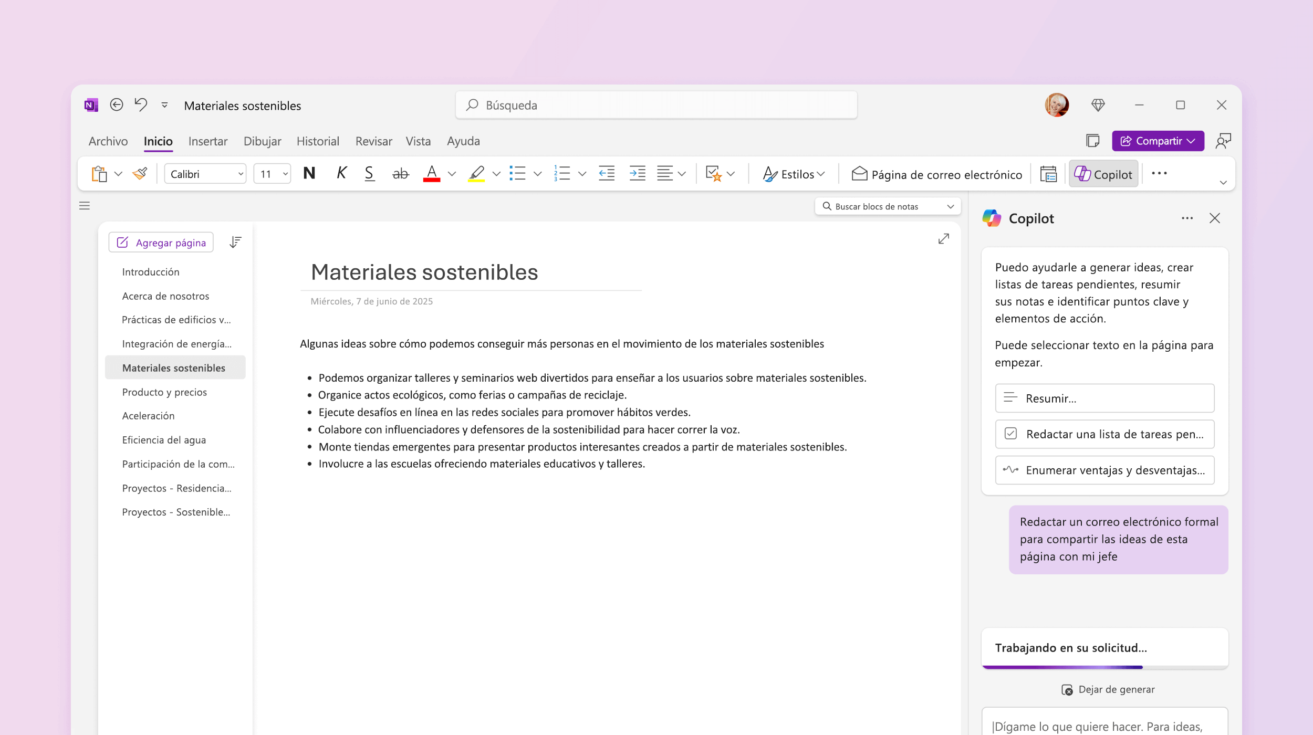This screenshot has height=735, width=1313.
Task: Click the Buscar blocs de notas box
Action: tap(888, 206)
